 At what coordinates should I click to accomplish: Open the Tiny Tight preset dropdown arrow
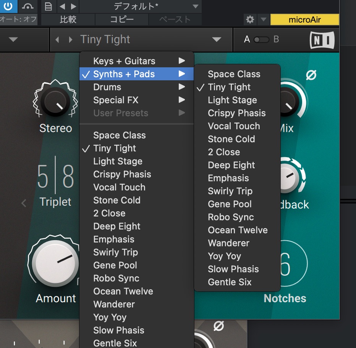click(x=217, y=39)
